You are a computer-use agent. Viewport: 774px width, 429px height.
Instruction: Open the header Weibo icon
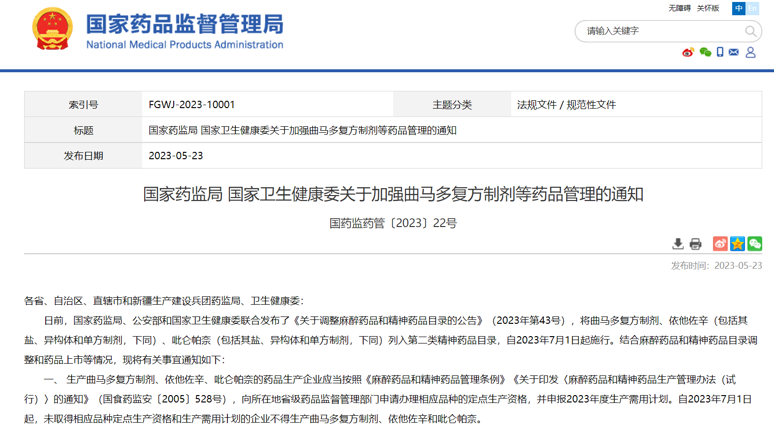coord(688,52)
